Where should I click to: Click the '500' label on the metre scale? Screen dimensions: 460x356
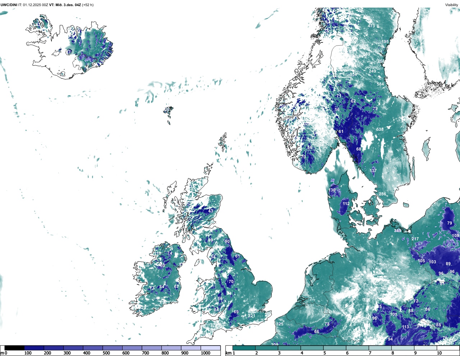[106, 353]
